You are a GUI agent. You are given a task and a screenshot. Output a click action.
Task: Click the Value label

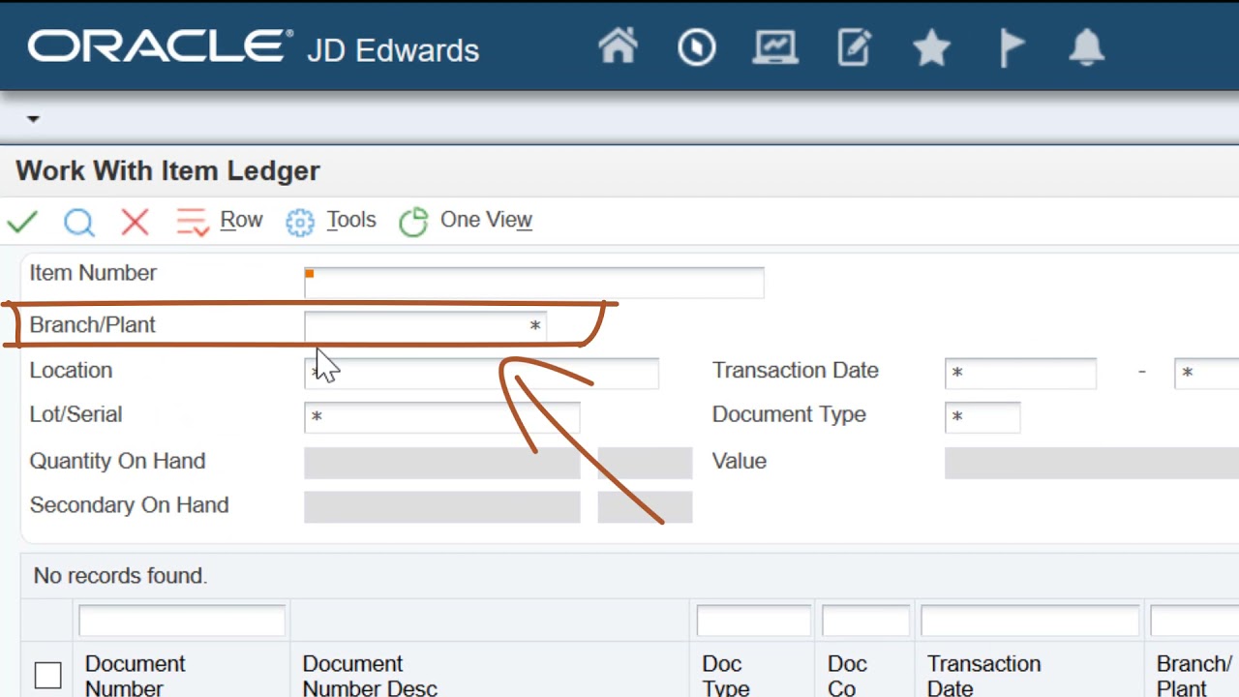(740, 461)
